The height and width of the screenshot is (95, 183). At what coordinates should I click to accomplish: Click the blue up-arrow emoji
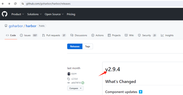pos(141,92)
